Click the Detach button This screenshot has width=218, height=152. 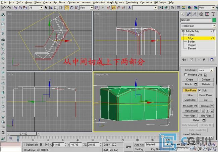click(x=206, y=84)
